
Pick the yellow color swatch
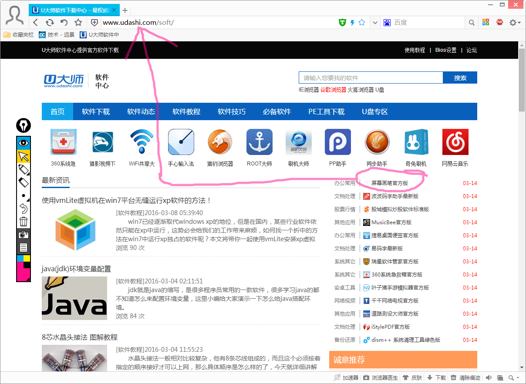27,258
